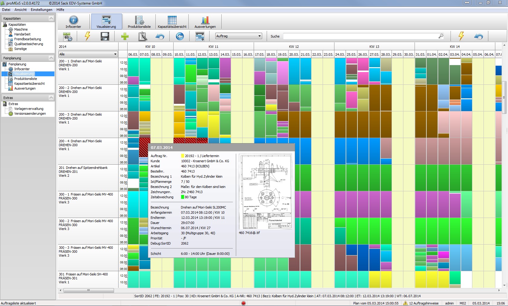Screen dimensions: 508x306
Task: Select Fremdbearbeitung tree item
Action: (28, 39)
